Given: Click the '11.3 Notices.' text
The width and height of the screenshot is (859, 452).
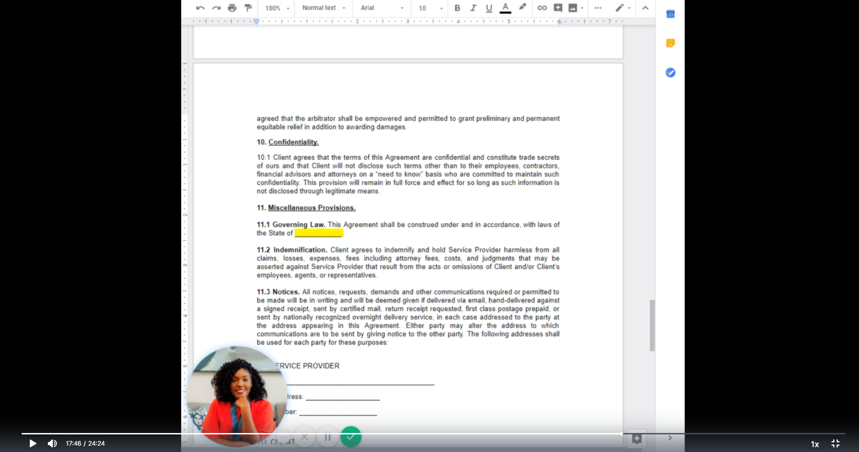Looking at the screenshot, I should point(278,292).
